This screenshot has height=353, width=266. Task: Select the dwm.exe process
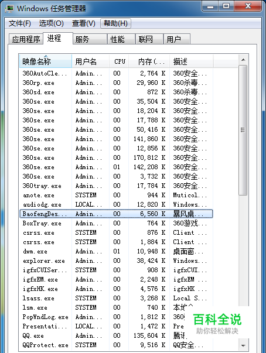116,252
